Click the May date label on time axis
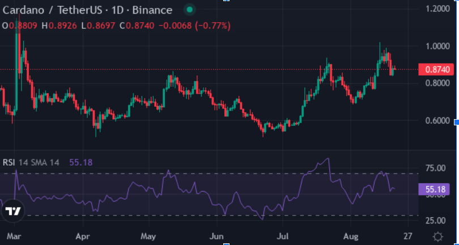The image size is (459, 245). tap(148, 236)
